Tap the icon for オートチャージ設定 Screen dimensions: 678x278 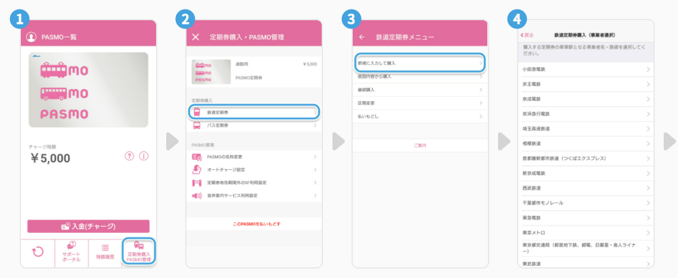coord(197,170)
